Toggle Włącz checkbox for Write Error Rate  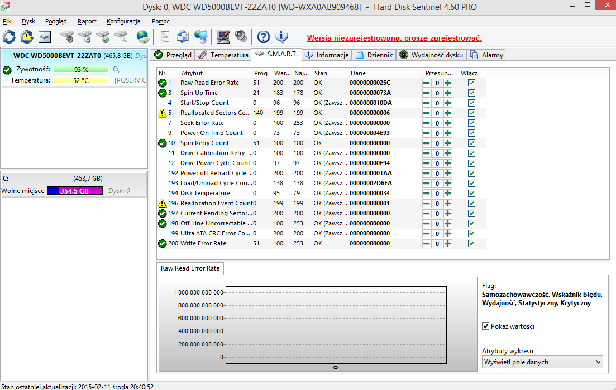pos(471,244)
